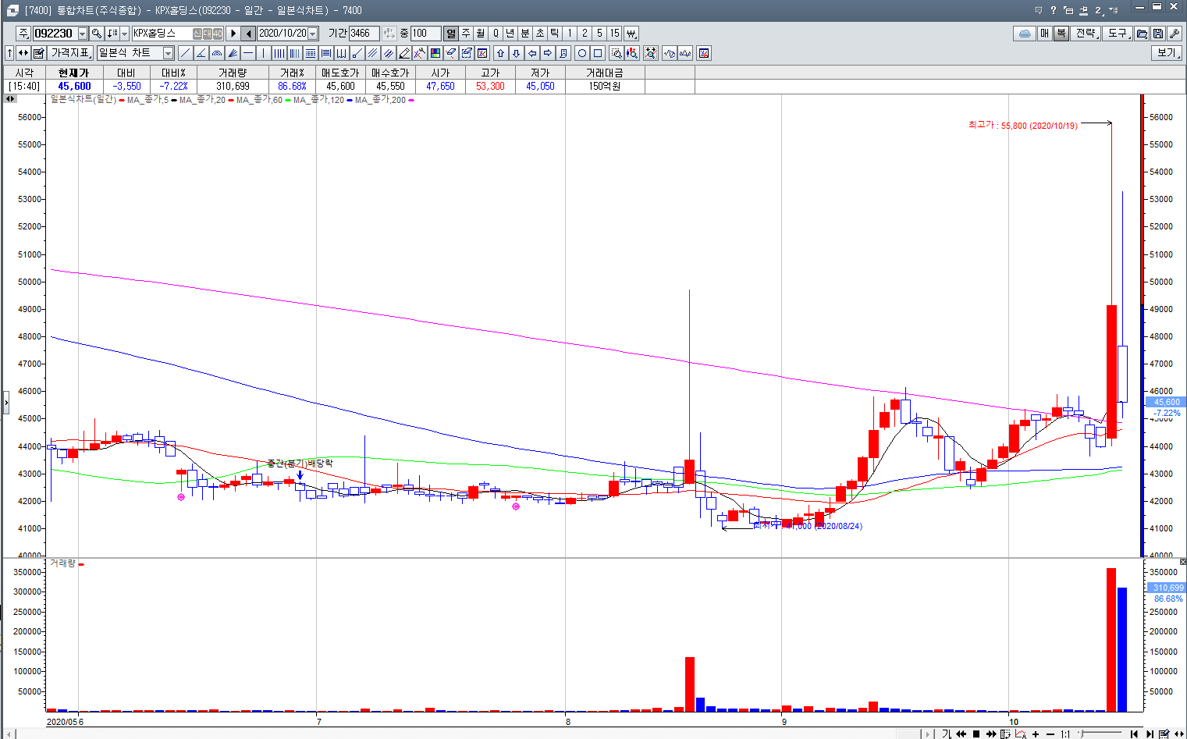Click the edit notes icon at bottom right
The width and height of the screenshot is (1187, 739).
1164,734
